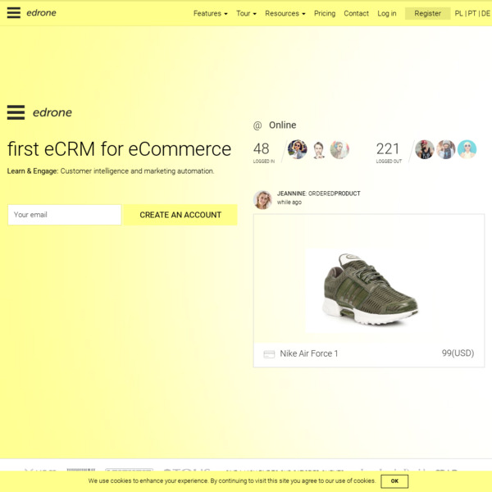Click the JEANNINE: ORDERED PRODUCT text
Image resolution: width=492 pixels, height=492 pixels.
[x=318, y=194]
